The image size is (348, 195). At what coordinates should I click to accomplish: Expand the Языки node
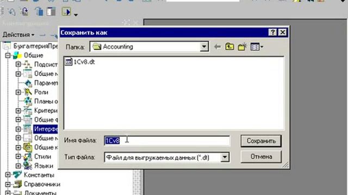18,166
